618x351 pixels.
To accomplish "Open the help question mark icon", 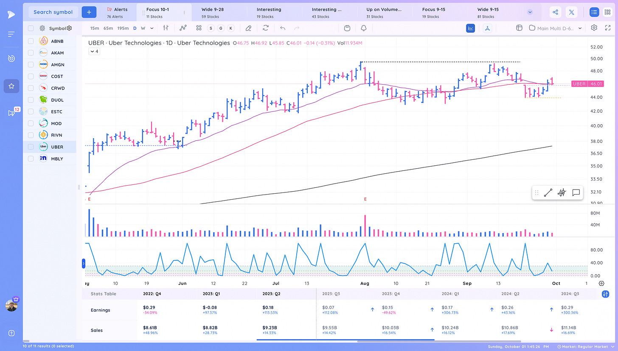I will (x=11, y=333).
